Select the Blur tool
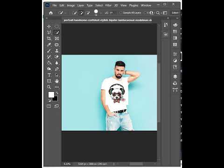The image size is (224, 168). point(57,63)
